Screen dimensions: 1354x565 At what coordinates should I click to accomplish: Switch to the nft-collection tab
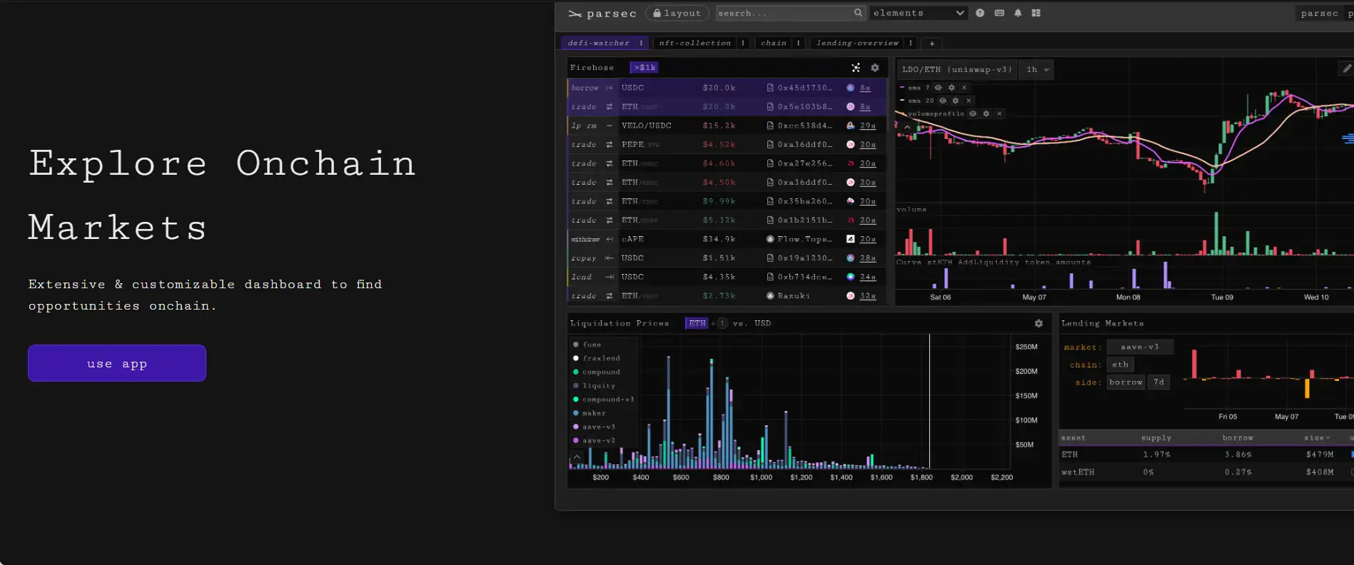pos(694,43)
